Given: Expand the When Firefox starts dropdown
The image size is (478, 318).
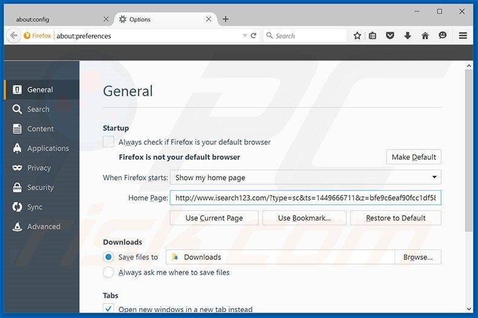Looking at the screenshot, I should [x=305, y=177].
